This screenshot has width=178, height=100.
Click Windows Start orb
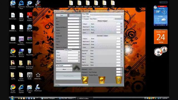pyautogui.click(x=12, y=98)
